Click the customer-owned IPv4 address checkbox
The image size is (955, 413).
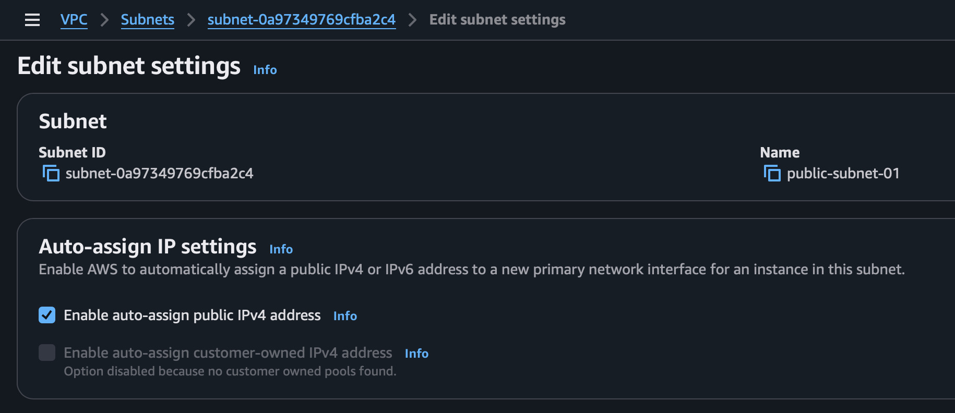click(x=47, y=353)
